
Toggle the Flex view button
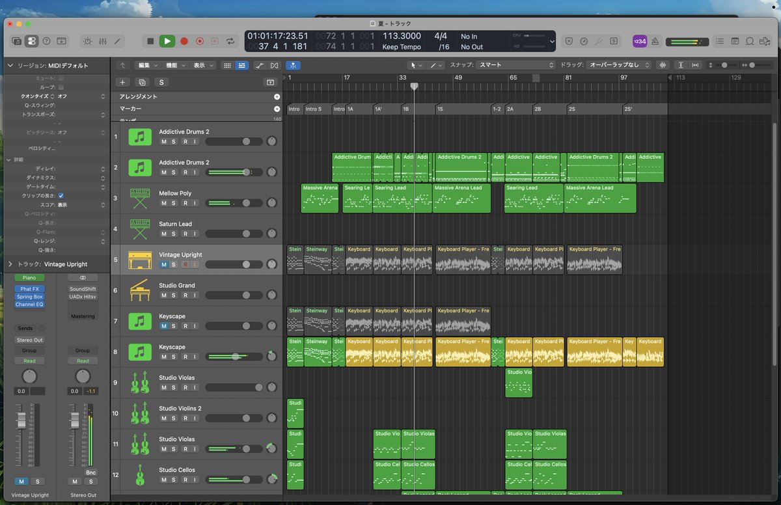point(274,65)
